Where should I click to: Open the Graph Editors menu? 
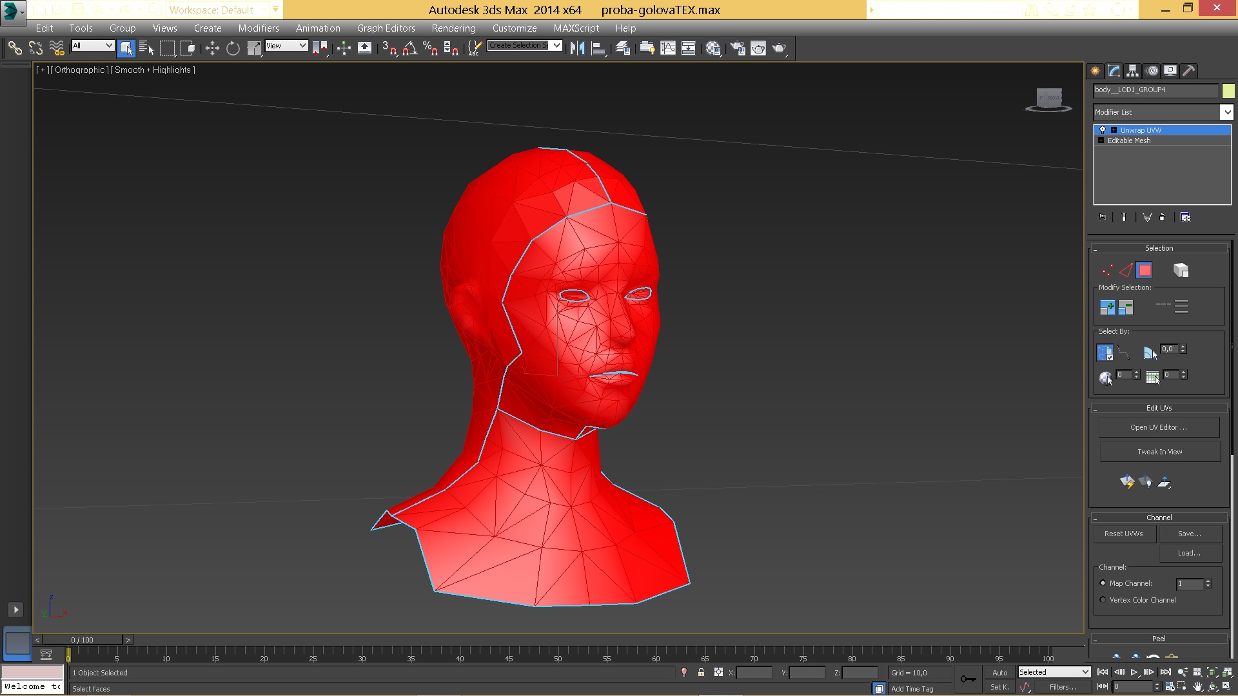tap(386, 28)
